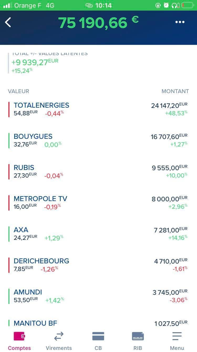Screen dimensions: 197x352
Task: Tap the MANITOU BF holding
Action: click(35, 323)
